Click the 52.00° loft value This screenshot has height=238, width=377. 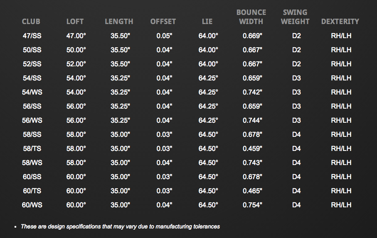[76, 64]
